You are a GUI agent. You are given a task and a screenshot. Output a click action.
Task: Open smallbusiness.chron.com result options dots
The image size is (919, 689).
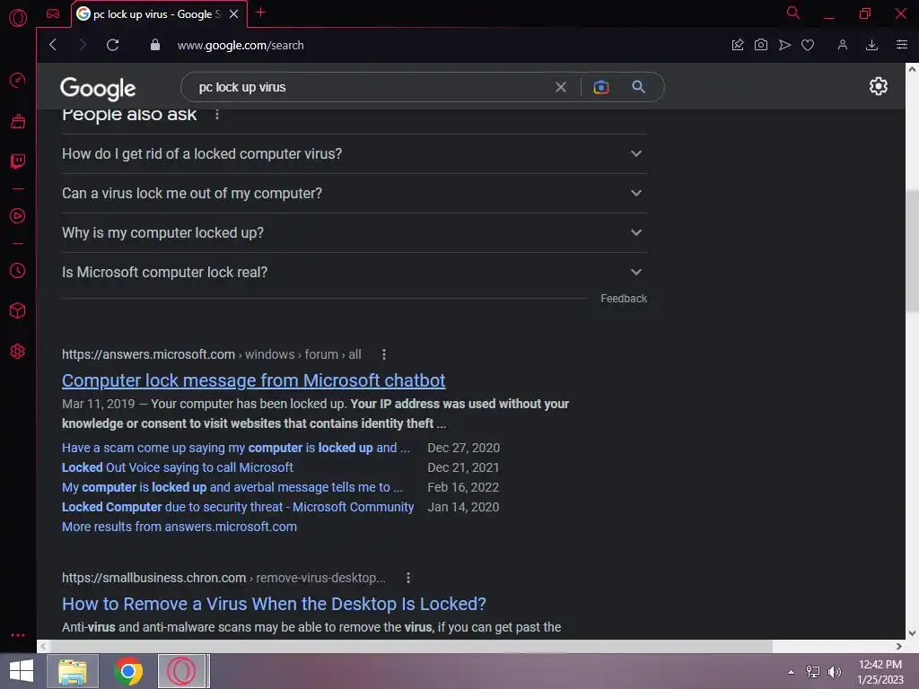coord(408,578)
